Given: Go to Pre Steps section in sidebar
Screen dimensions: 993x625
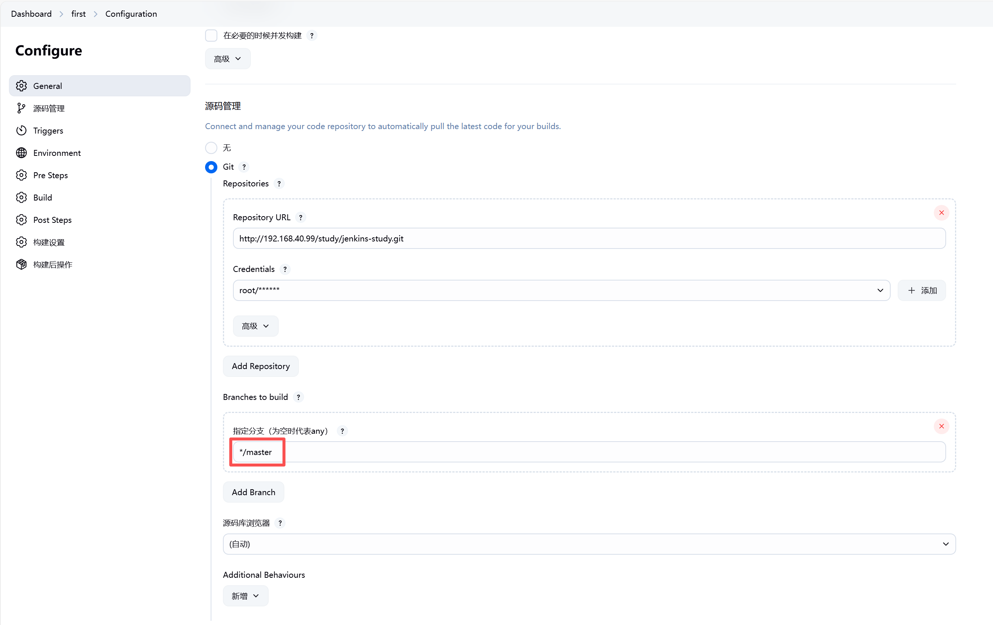Looking at the screenshot, I should (50, 175).
